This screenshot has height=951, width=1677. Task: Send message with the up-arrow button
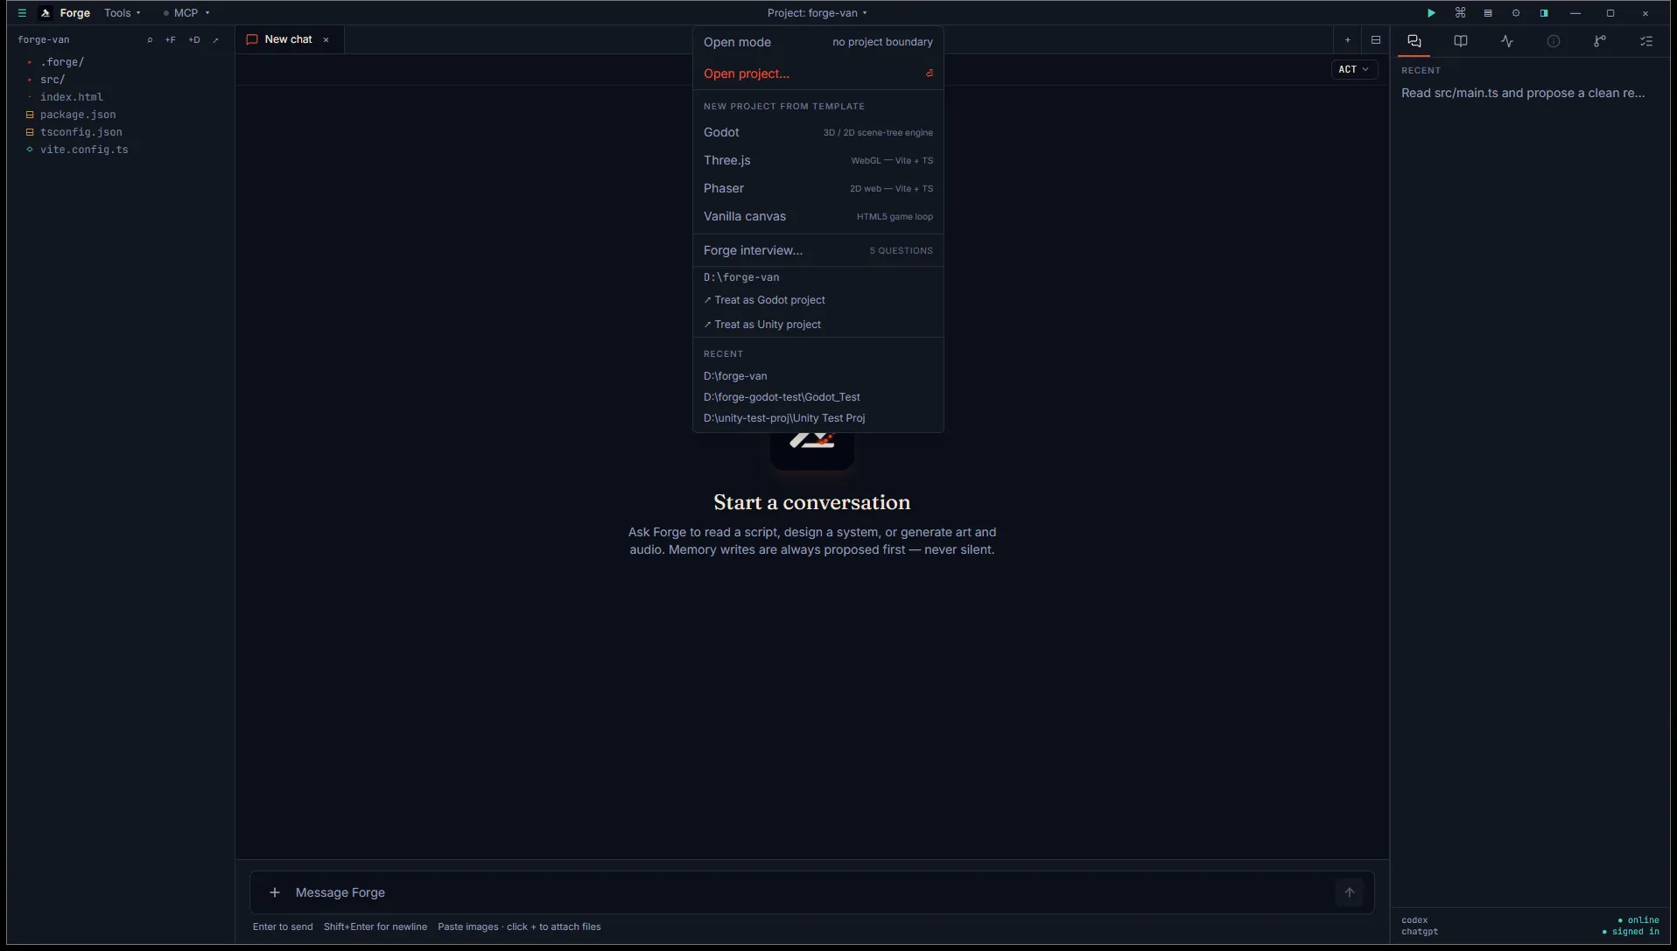coord(1350,892)
